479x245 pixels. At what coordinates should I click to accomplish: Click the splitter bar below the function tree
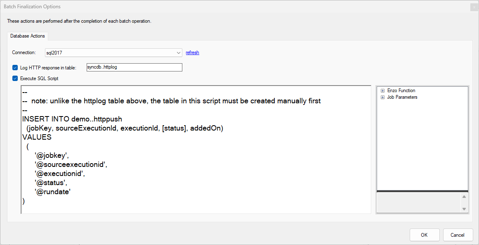(422, 191)
